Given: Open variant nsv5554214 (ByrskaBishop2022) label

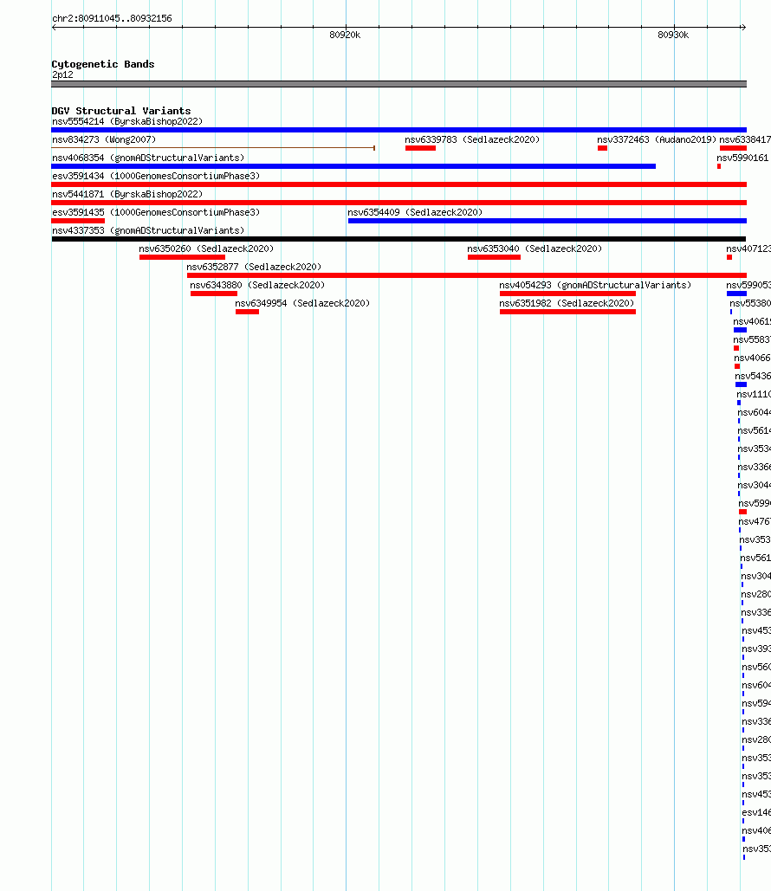Looking at the screenshot, I should click(x=127, y=121).
